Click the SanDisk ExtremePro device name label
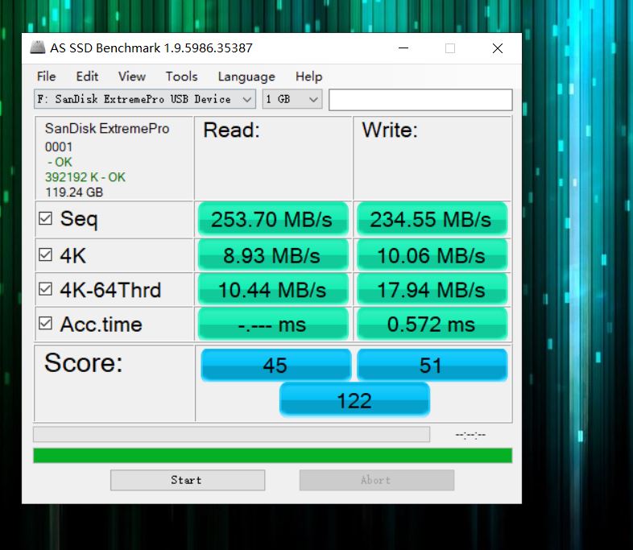 [107, 128]
